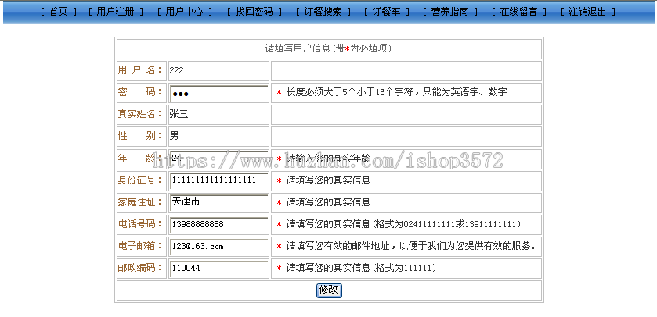Click the password length requirement hint
The height and width of the screenshot is (317, 657).
coord(396,92)
